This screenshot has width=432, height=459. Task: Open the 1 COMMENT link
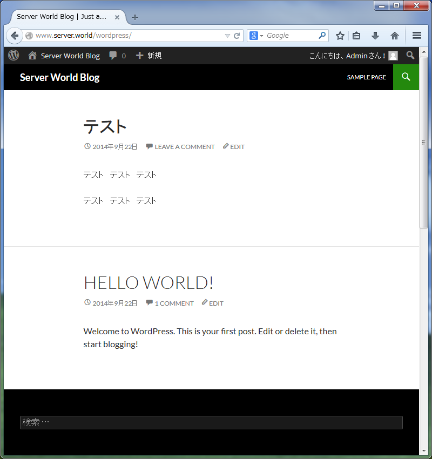174,303
